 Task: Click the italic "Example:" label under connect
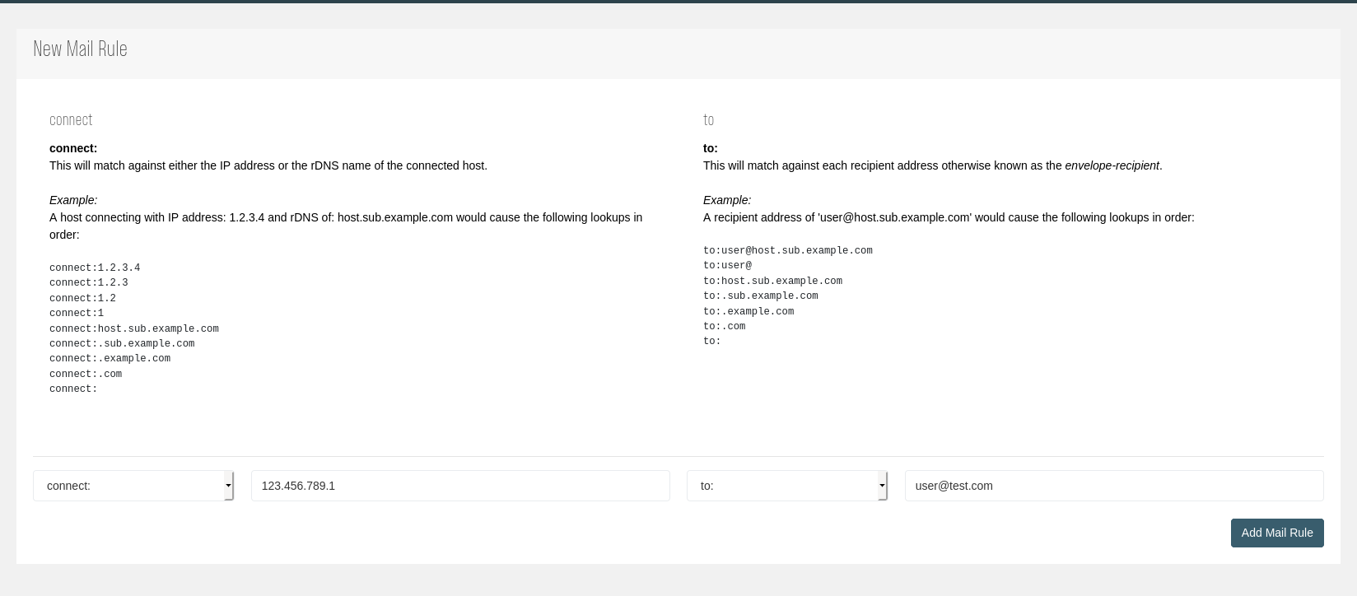tap(73, 200)
